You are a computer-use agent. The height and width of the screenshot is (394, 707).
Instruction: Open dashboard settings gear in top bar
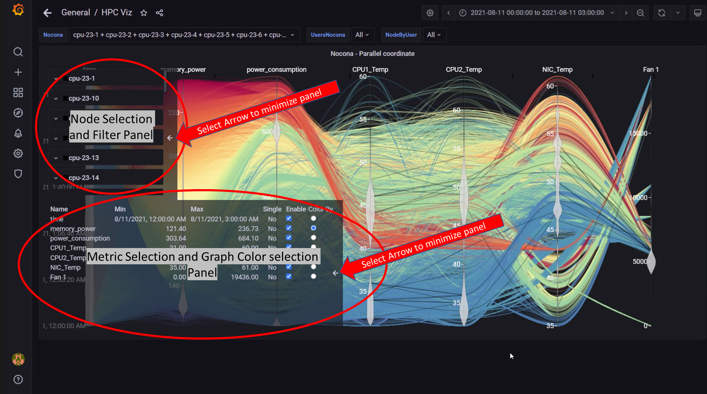click(x=430, y=13)
